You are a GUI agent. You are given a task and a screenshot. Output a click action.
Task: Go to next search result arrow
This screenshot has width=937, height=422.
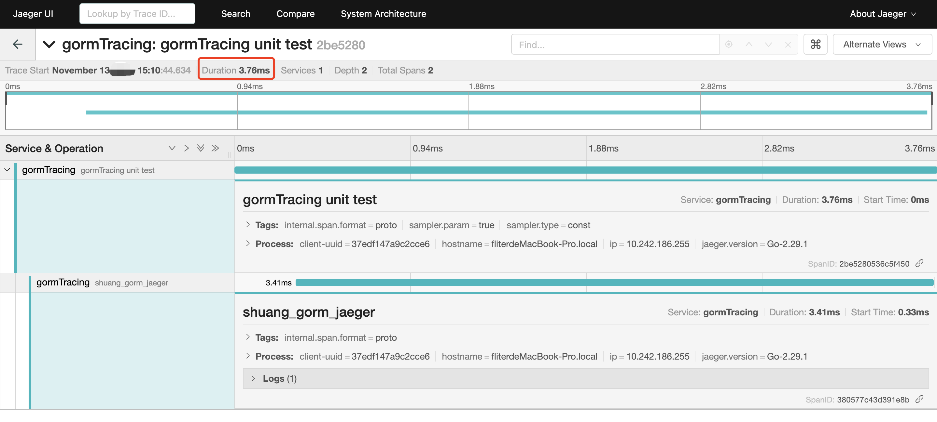[768, 44]
